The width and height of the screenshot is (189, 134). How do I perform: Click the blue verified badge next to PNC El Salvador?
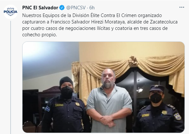point(62,8)
